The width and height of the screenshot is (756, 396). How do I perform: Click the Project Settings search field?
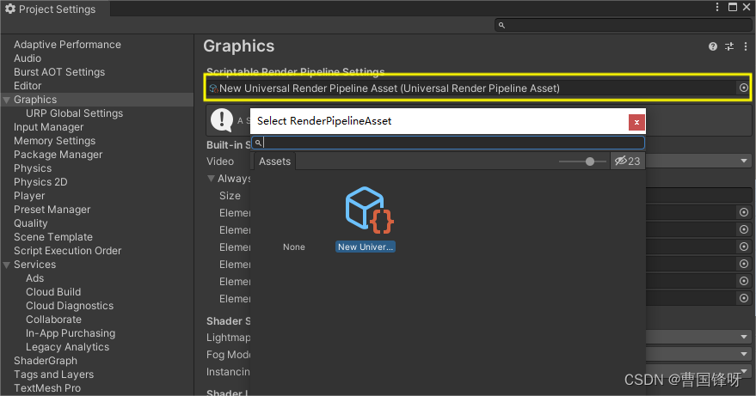click(x=622, y=25)
